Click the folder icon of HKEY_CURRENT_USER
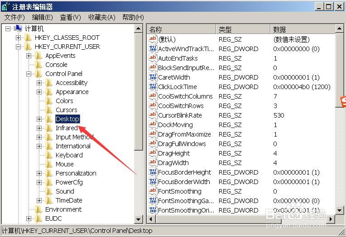Viewport: 346px width, 237px height. pyautogui.click(x=28, y=47)
